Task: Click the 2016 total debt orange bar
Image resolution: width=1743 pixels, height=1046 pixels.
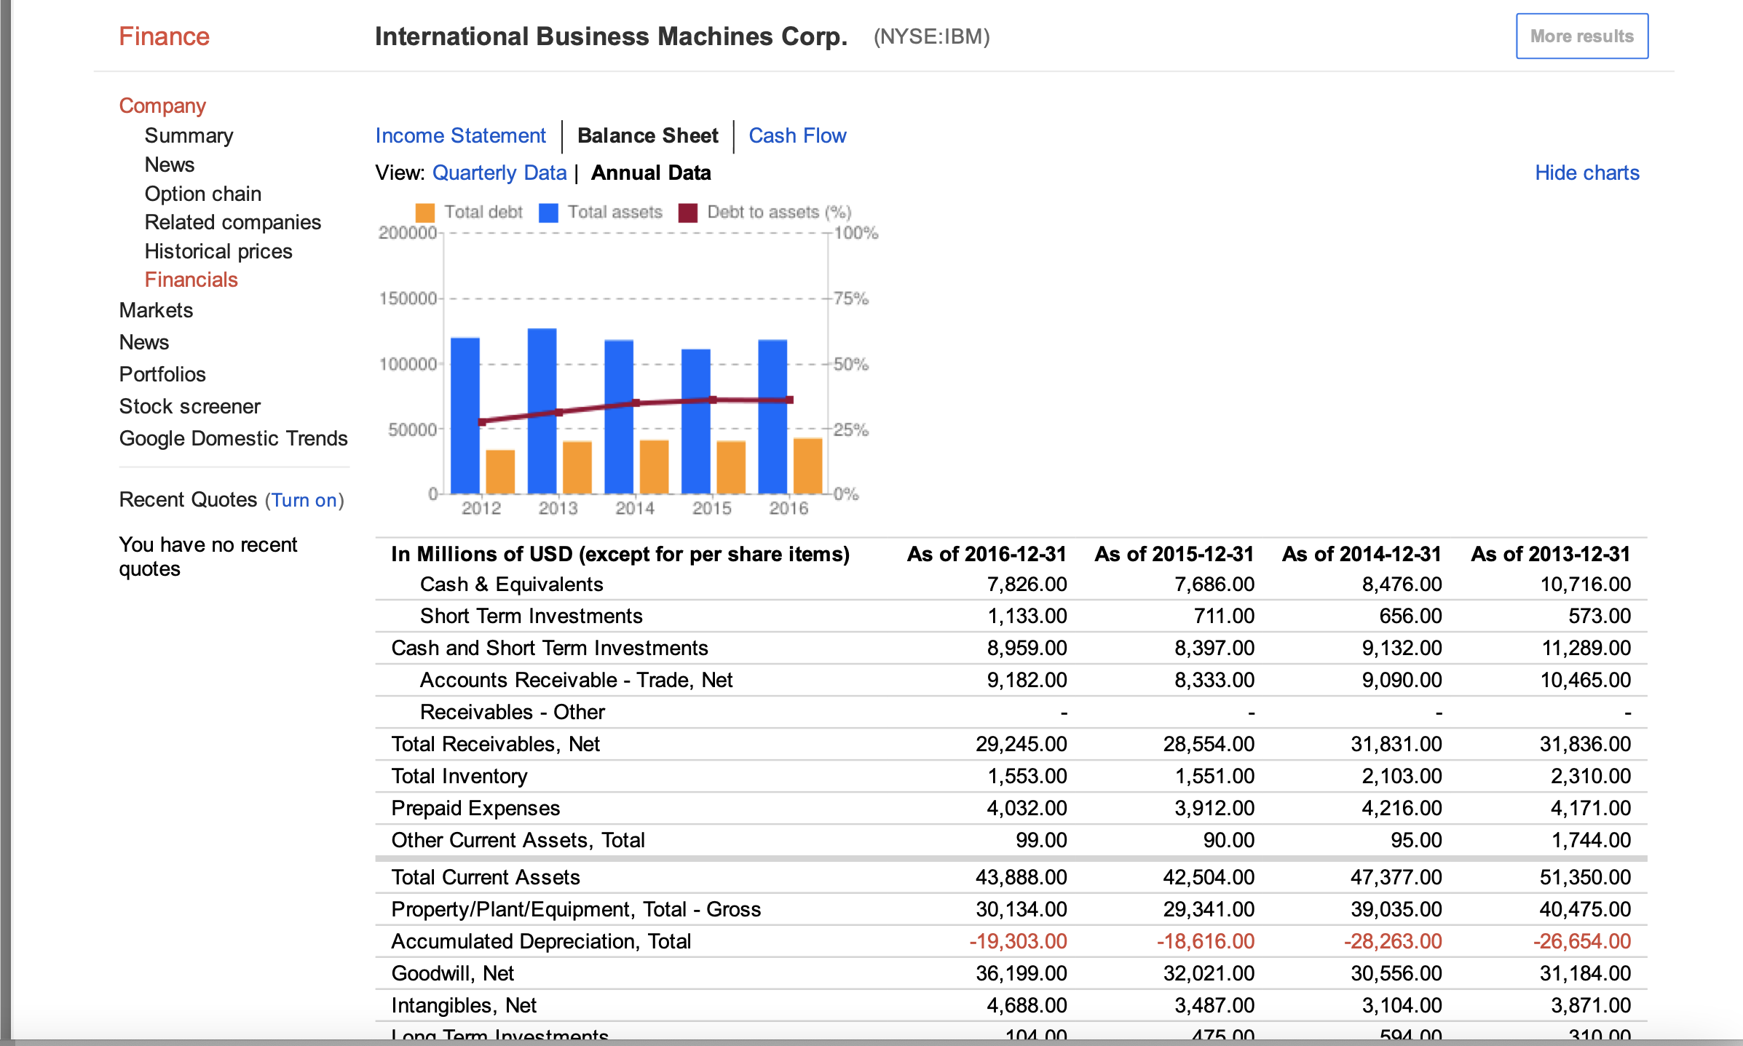Action: point(807,466)
